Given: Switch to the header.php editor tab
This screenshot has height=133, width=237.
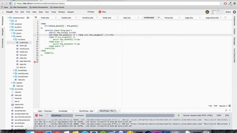Looking at the screenshot, I should [66, 18].
